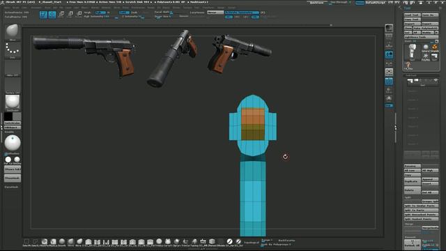Expand the Split section header
The width and height of the screenshot is (446, 251).
click(408, 197)
